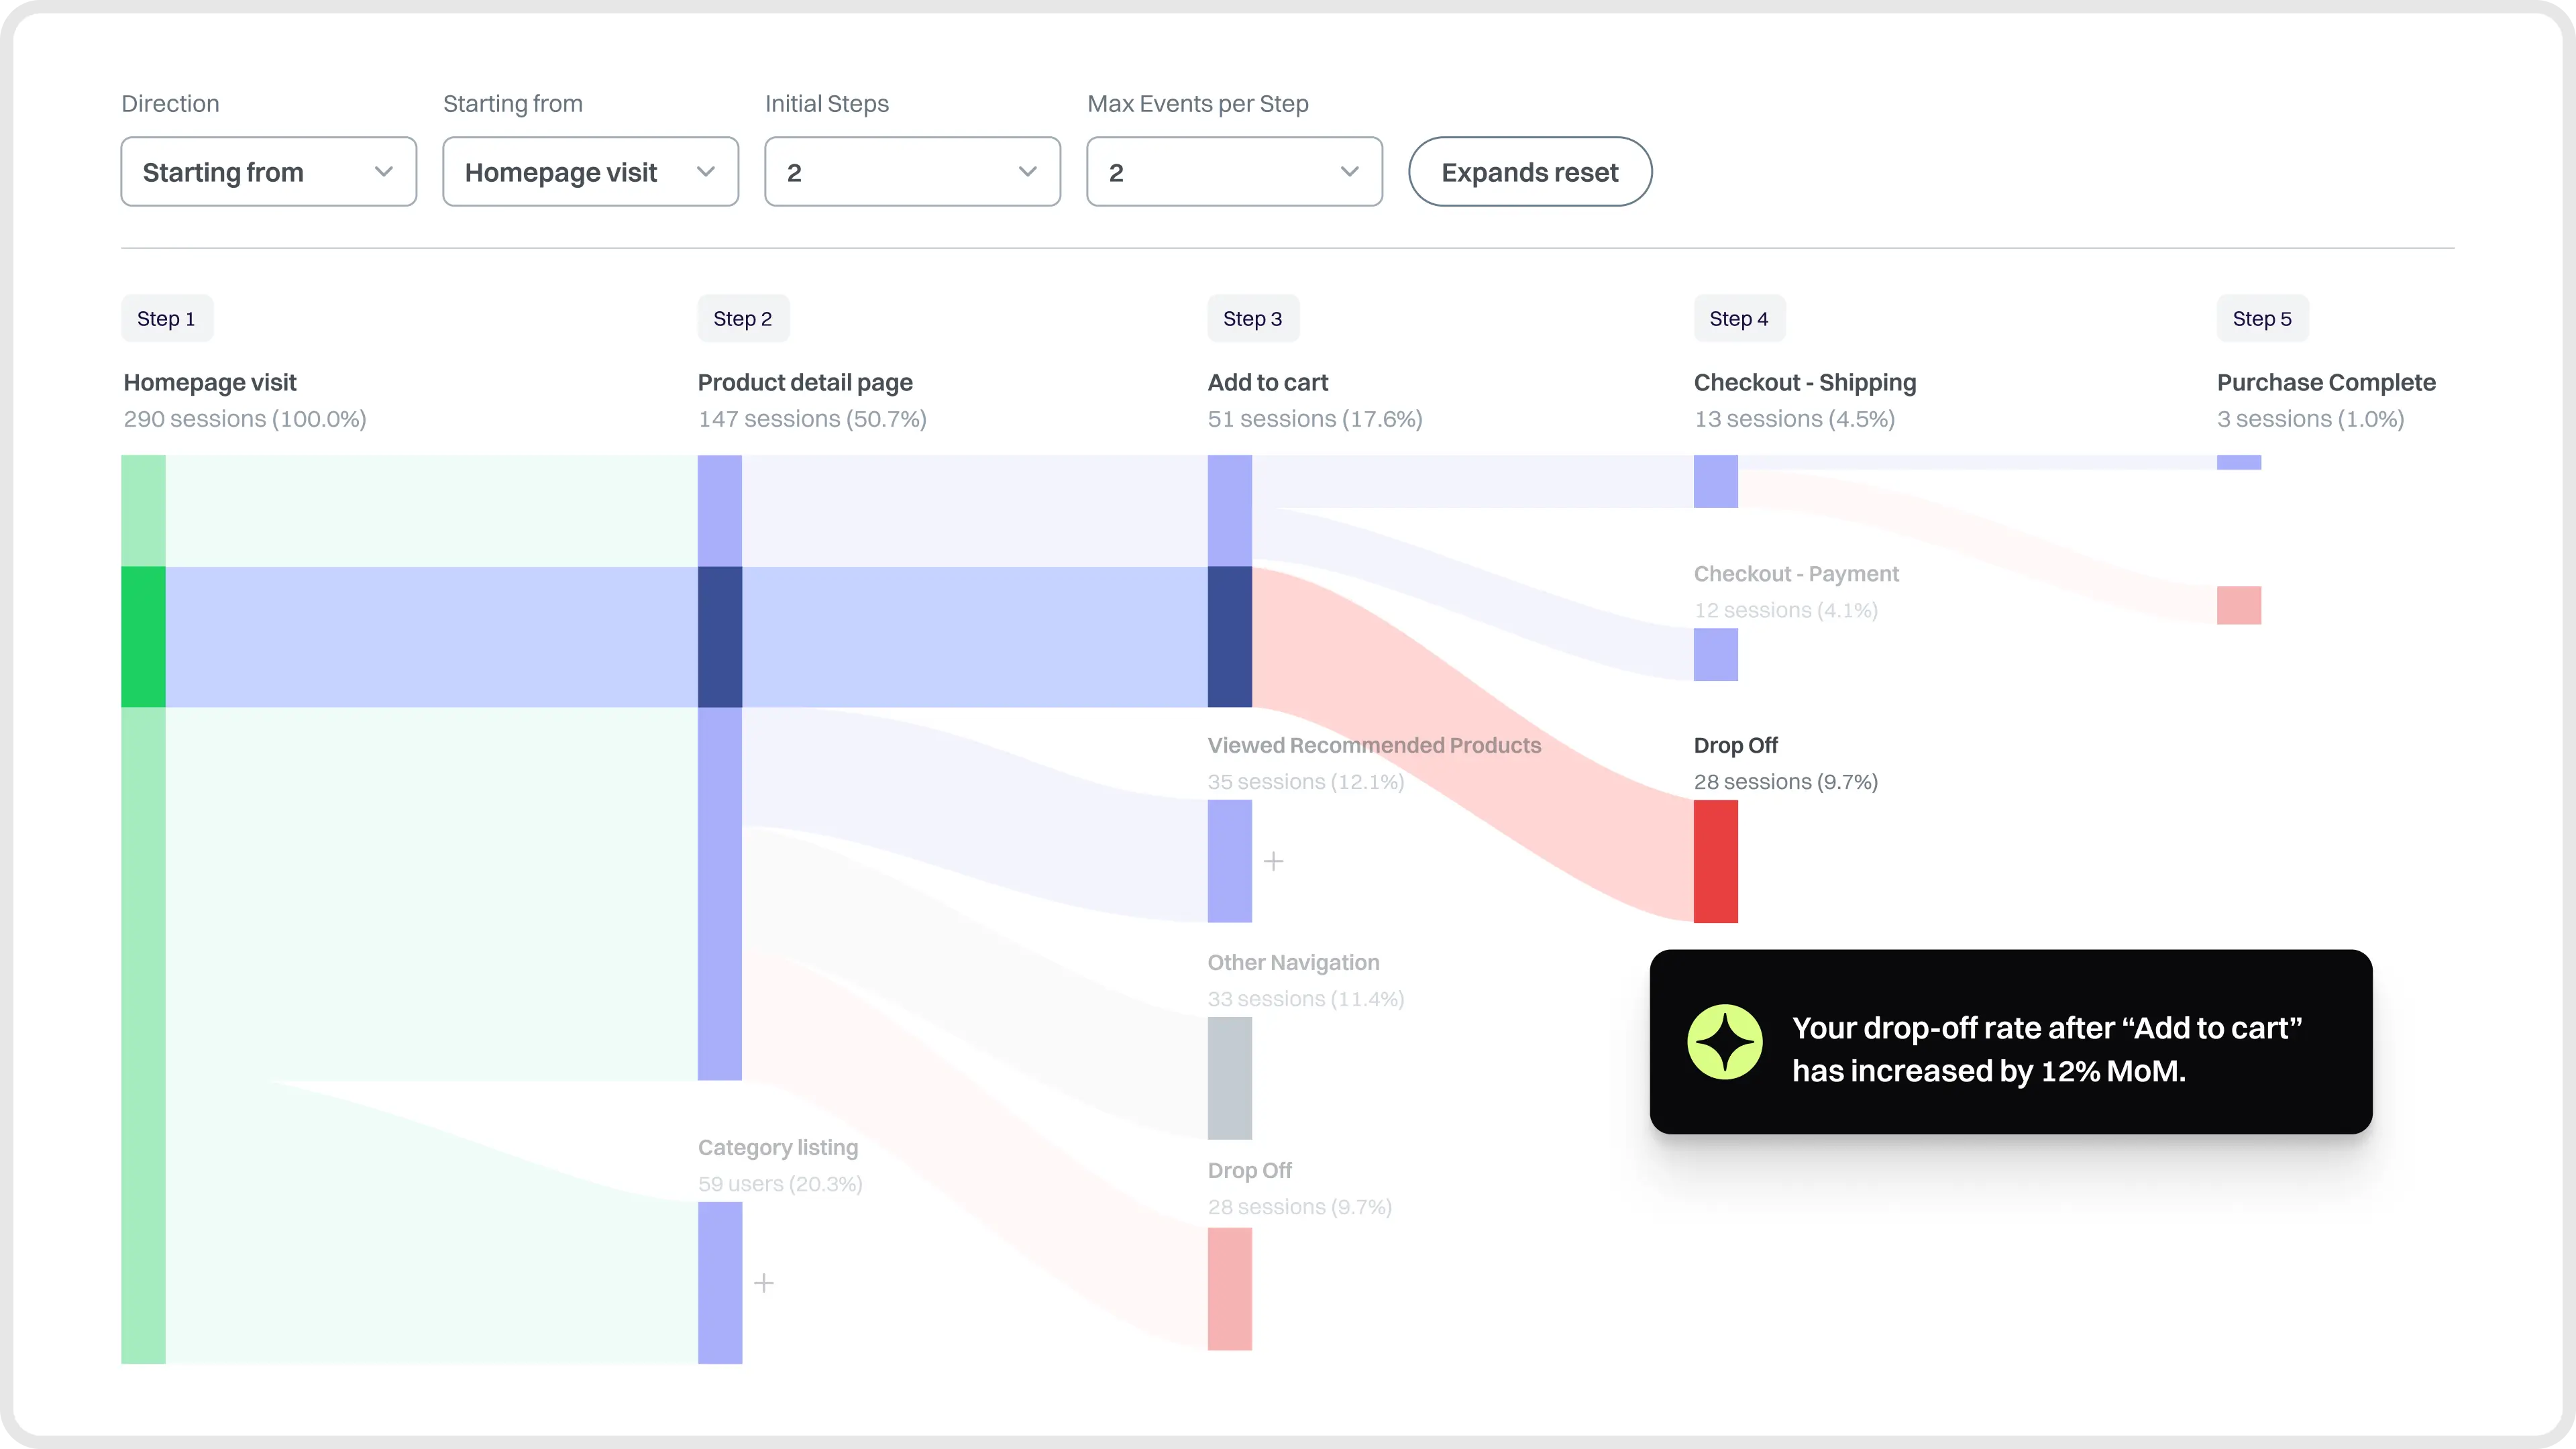Click the Other Navigation gray node

pos(1229,1080)
